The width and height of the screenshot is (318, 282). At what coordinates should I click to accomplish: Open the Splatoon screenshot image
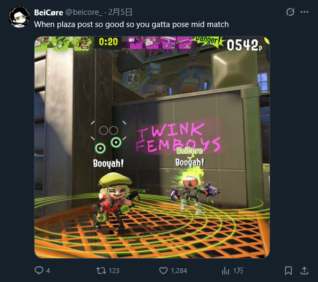(x=152, y=147)
